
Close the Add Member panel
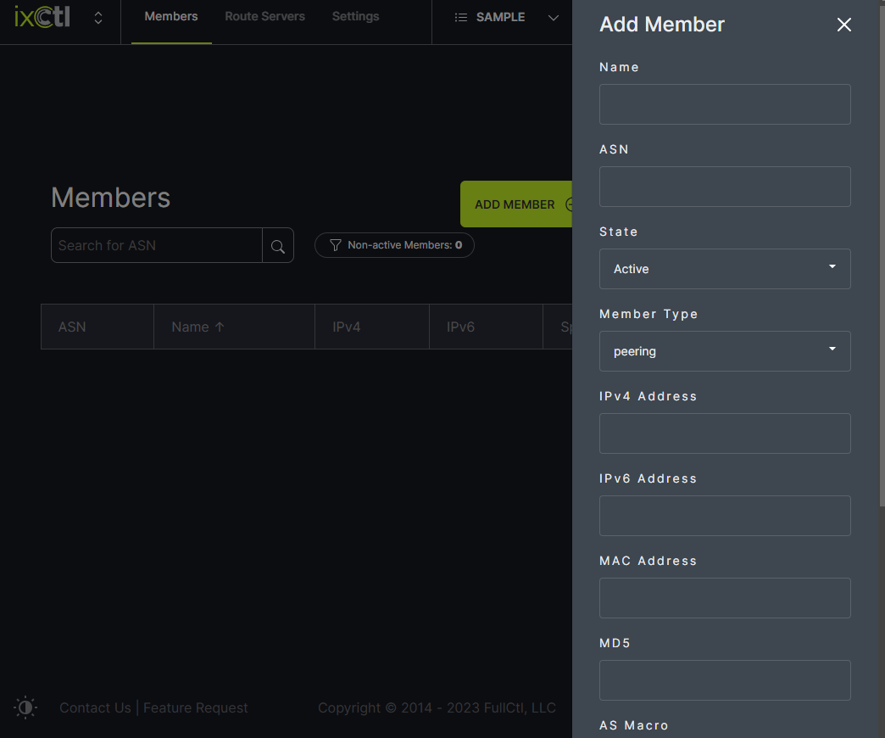pyautogui.click(x=843, y=25)
